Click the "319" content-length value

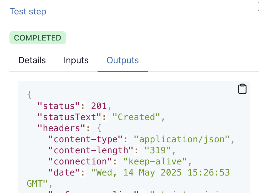(x=158, y=150)
